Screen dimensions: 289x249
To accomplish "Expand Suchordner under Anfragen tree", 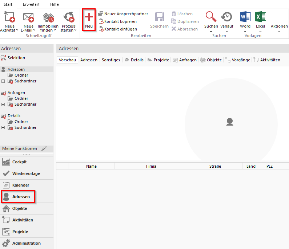I will (x=3, y=104).
